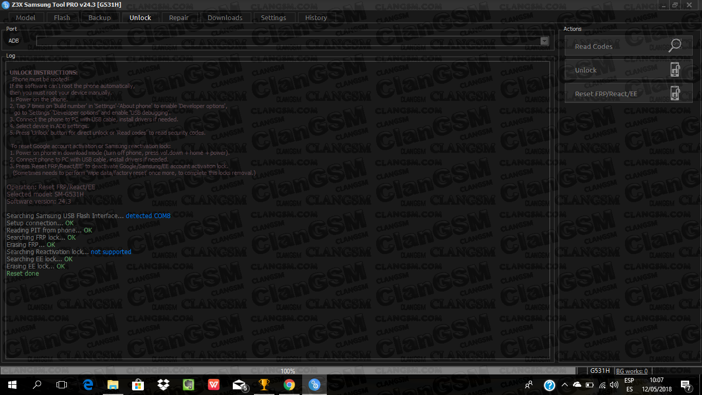Click the ADB port mode button

(x=13, y=41)
